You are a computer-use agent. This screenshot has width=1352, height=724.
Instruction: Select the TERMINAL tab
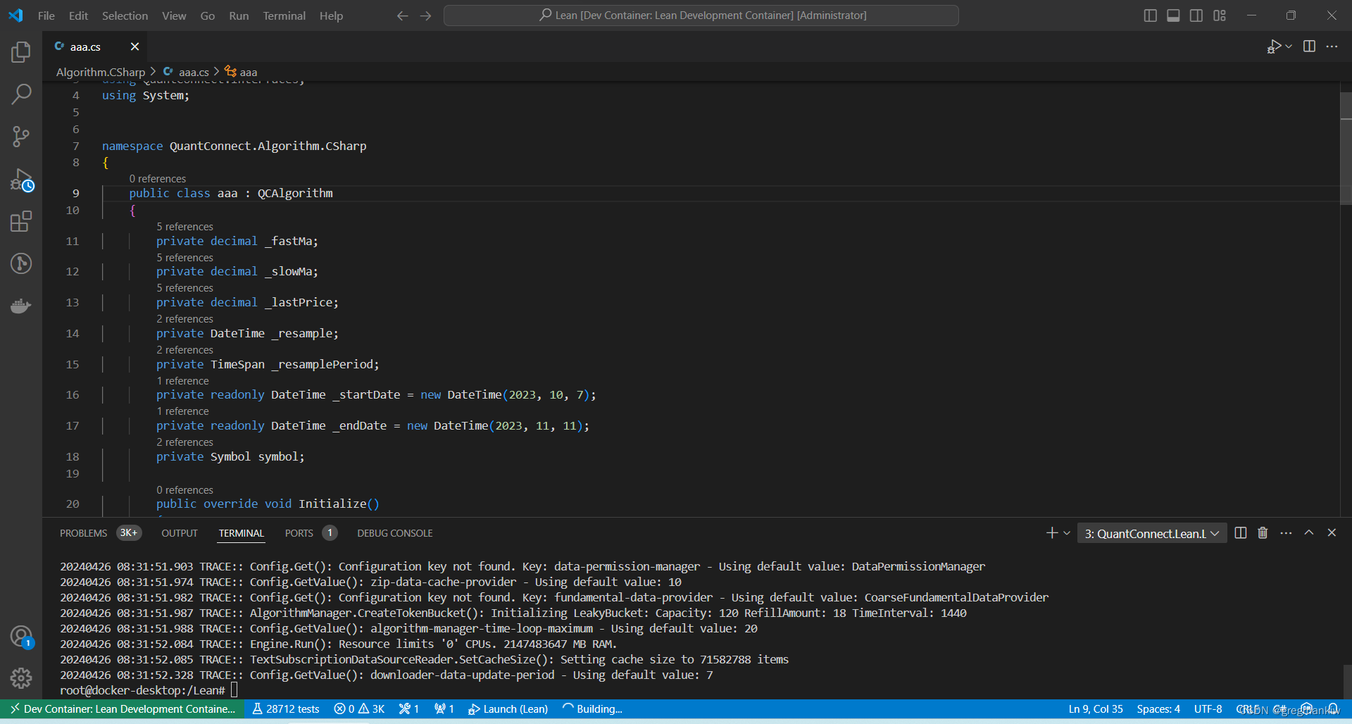point(241,533)
